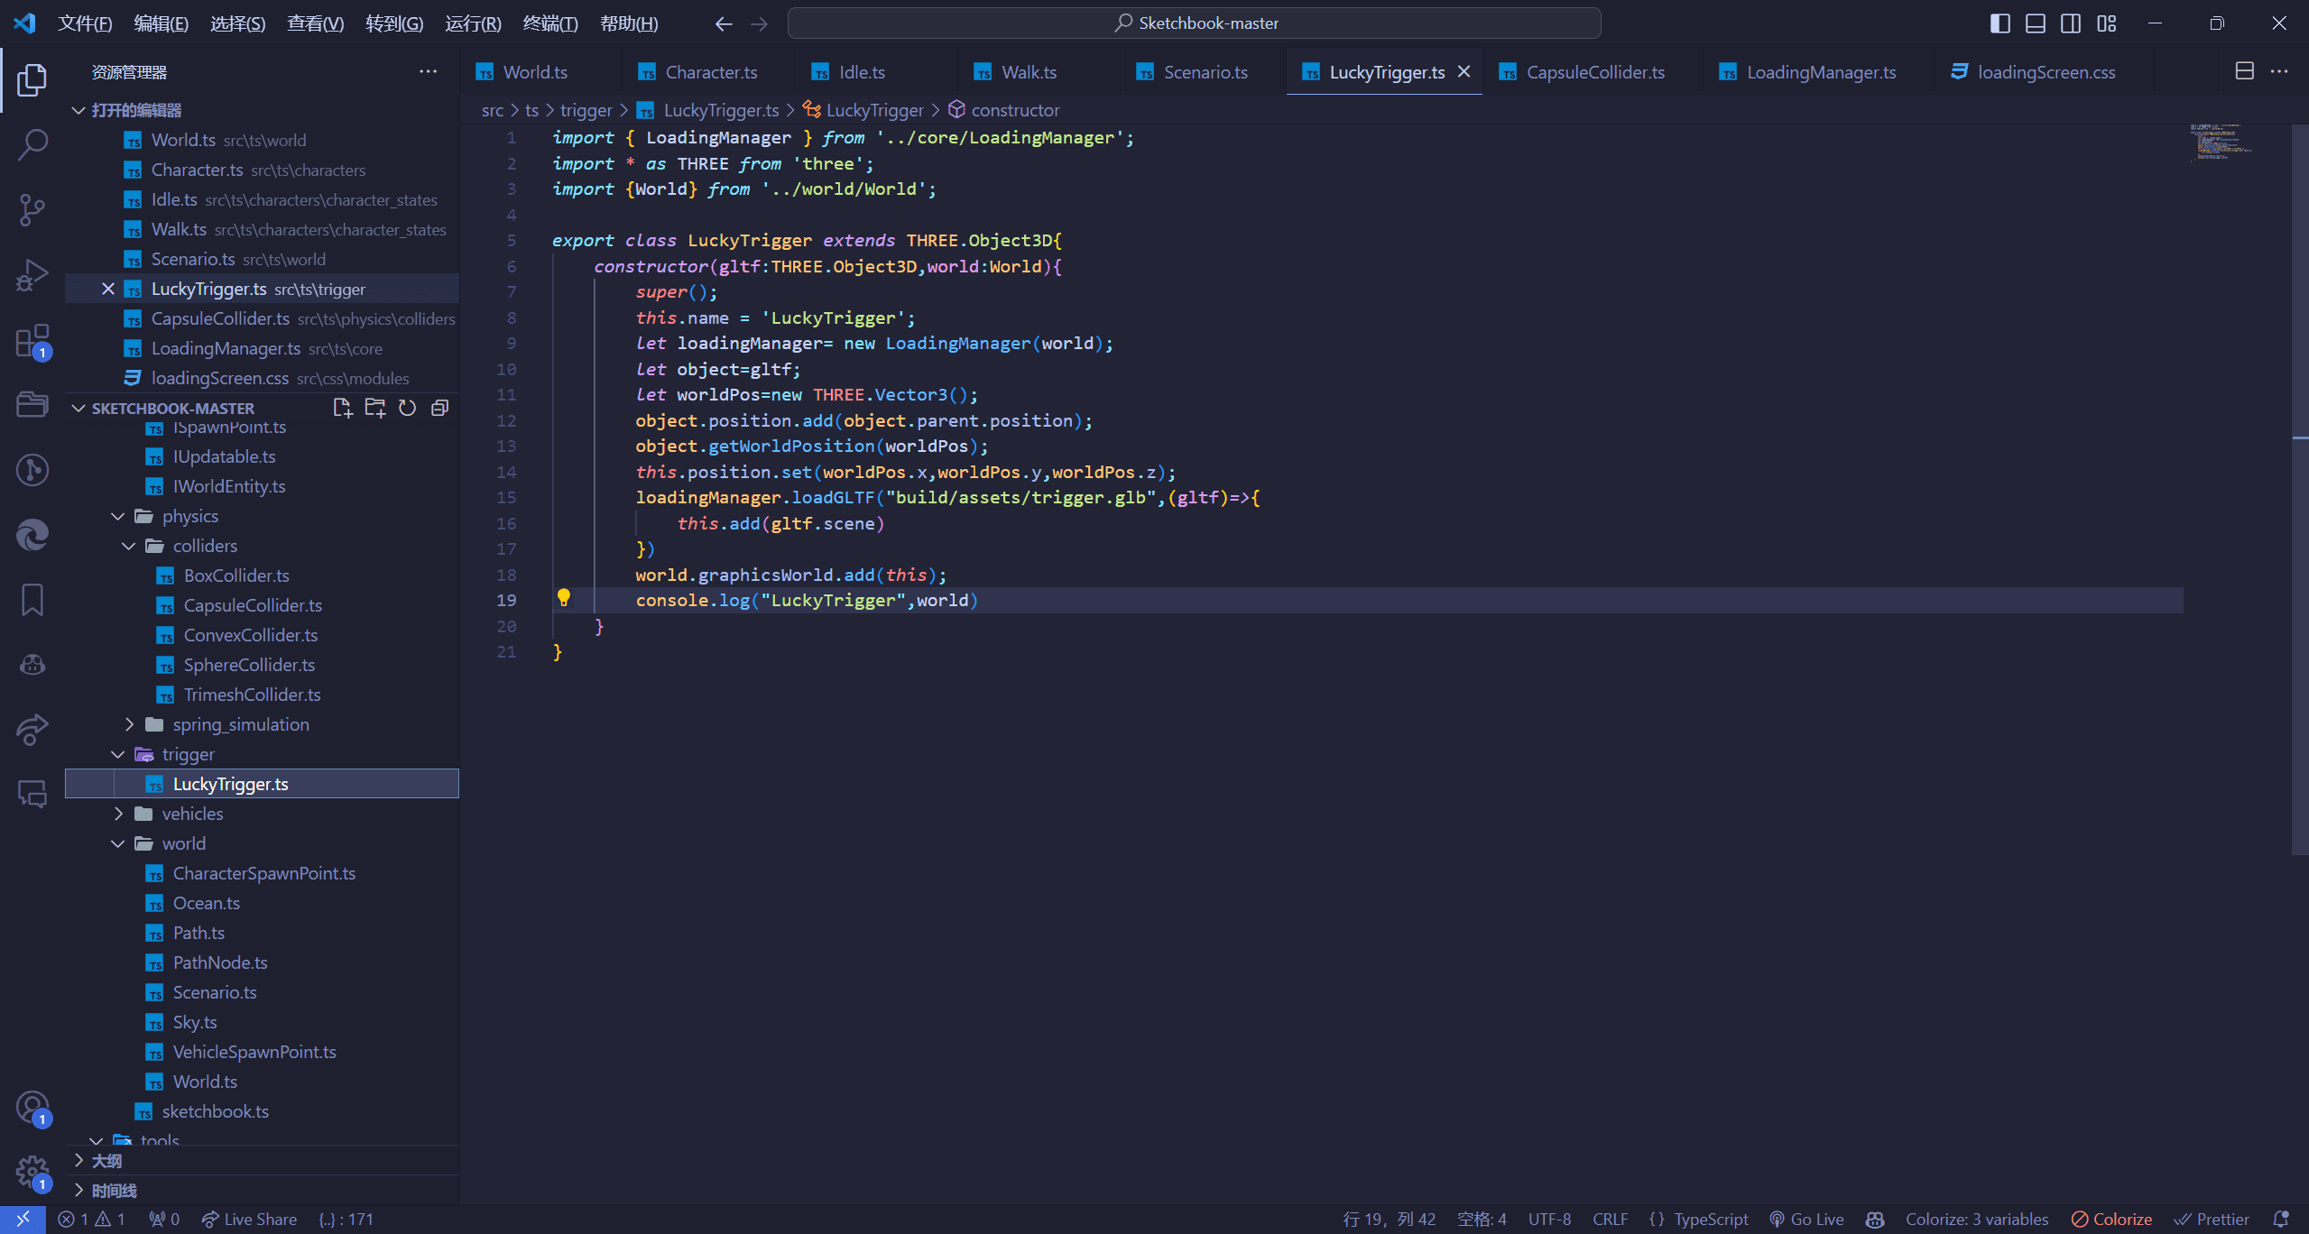Click the editor vertical scrollbar
Screen dimensions: 2309x1234
click(2299, 489)
